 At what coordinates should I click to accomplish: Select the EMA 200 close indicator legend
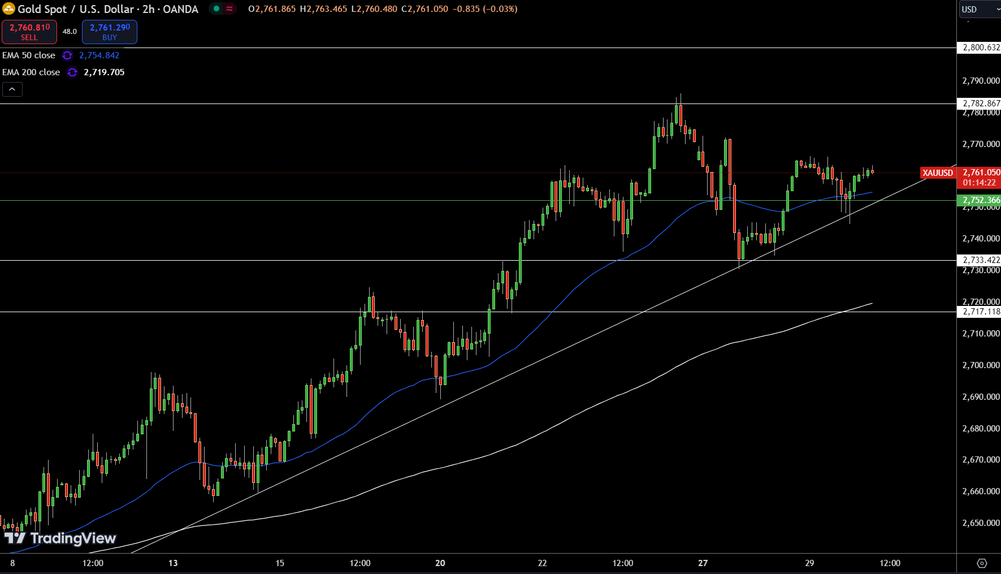click(31, 72)
